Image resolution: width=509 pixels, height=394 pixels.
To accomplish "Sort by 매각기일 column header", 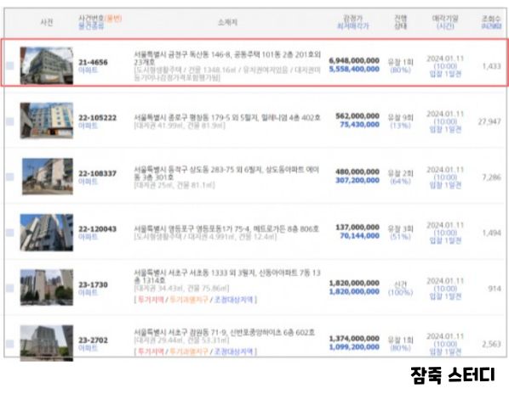I will (x=445, y=19).
